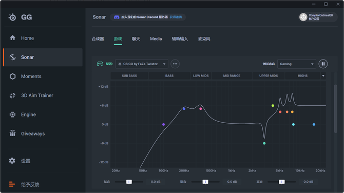The height and width of the screenshot is (193, 344).
Task: Click the Discord icon in banner
Action: (x=117, y=17)
